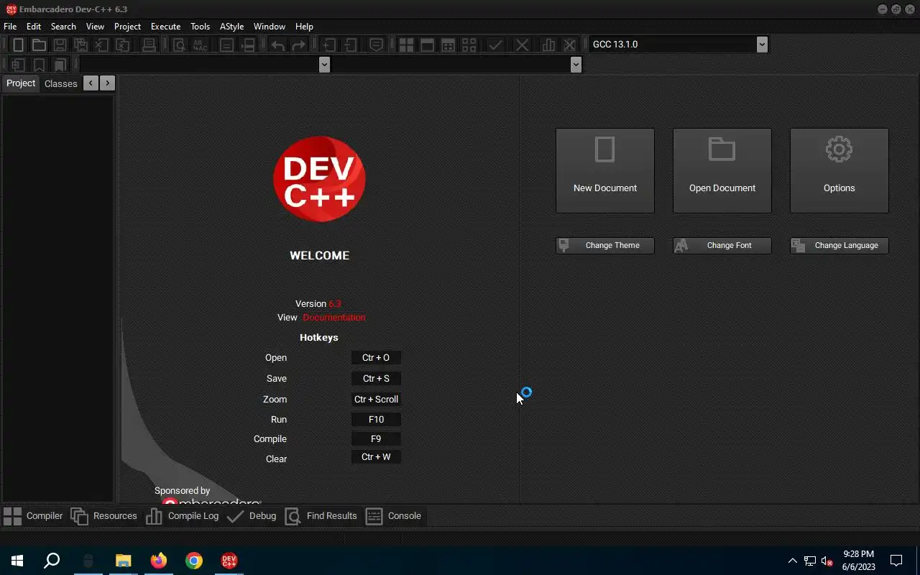Open the Project menu
Screen dimensions: 920x575
127,27
